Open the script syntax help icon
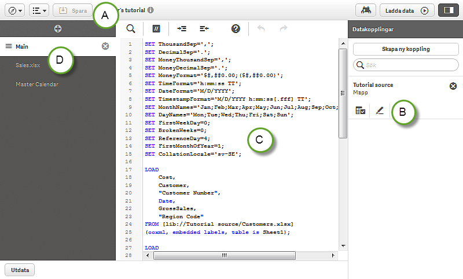The height and width of the screenshot is (279, 463). [236, 28]
